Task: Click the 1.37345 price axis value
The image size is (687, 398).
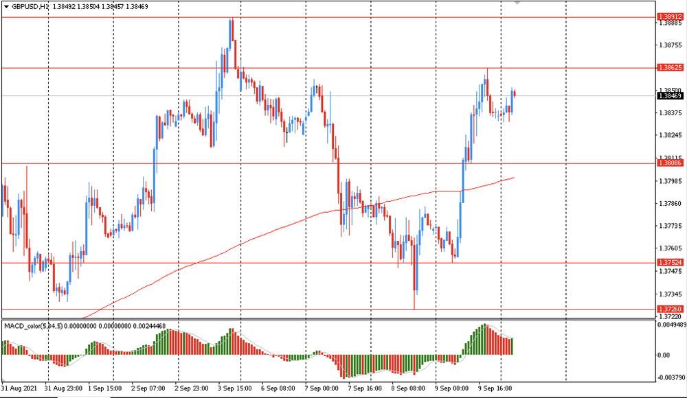Action: pyautogui.click(x=671, y=294)
